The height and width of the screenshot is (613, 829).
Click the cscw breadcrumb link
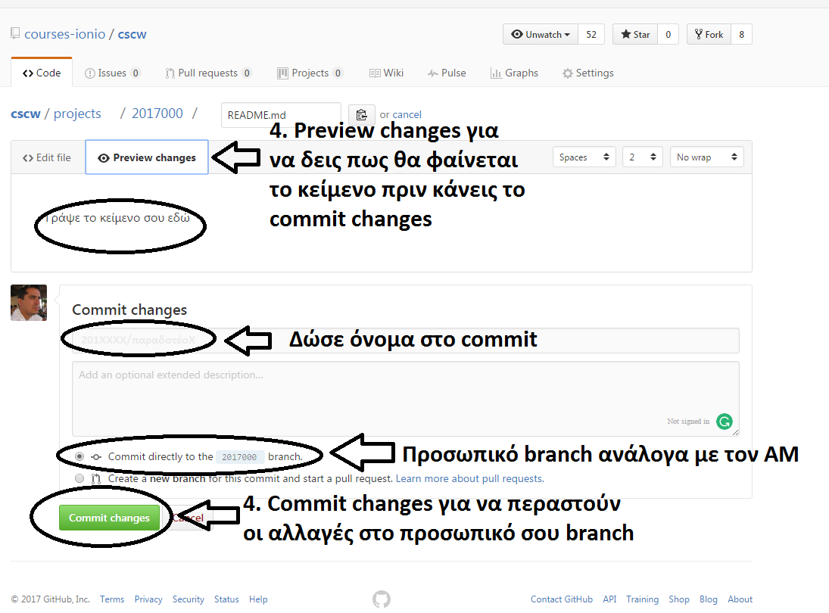click(26, 114)
